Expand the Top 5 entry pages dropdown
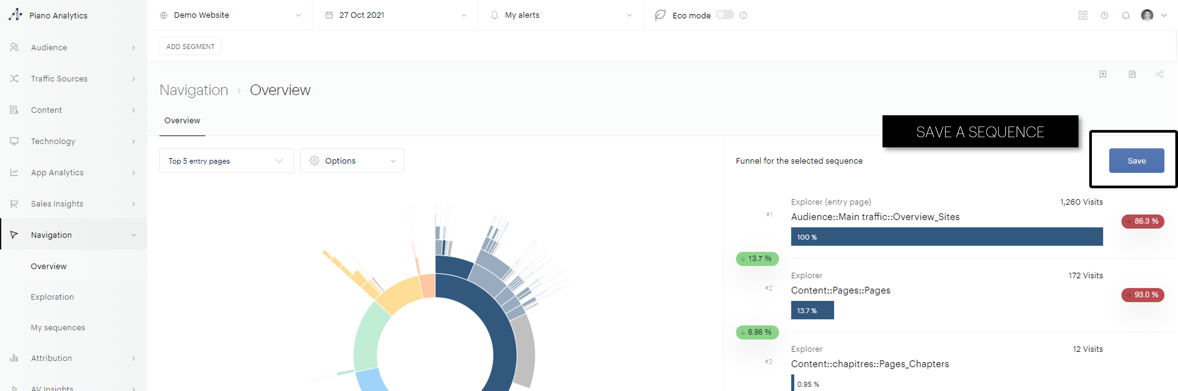 [x=226, y=160]
